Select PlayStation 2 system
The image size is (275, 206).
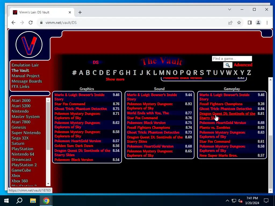coord(24,165)
